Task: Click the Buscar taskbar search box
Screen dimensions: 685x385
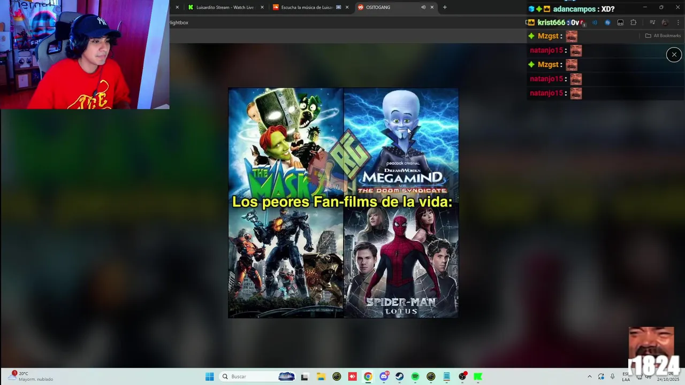Action: click(257, 376)
